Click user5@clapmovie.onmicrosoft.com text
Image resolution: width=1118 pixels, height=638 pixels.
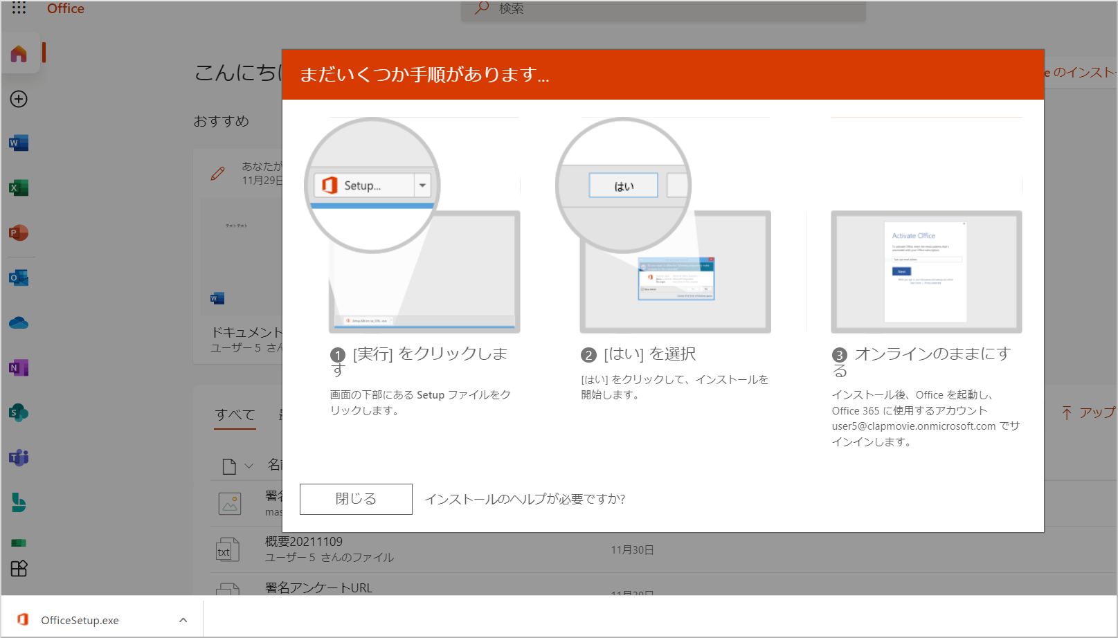(x=914, y=426)
